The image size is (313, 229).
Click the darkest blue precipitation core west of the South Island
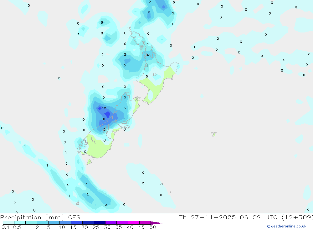(x=107, y=115)
